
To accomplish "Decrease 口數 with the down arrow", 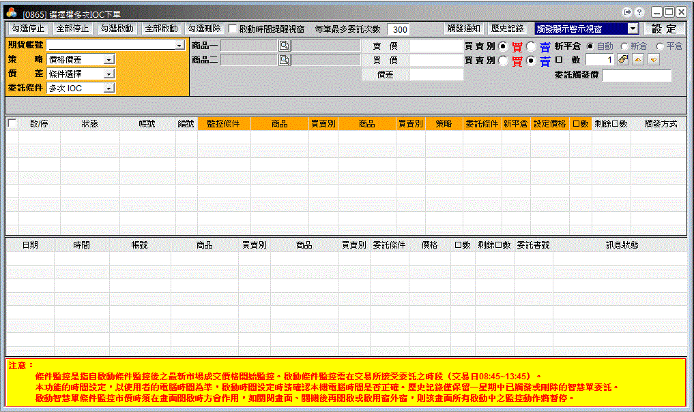I will [654, 60].
